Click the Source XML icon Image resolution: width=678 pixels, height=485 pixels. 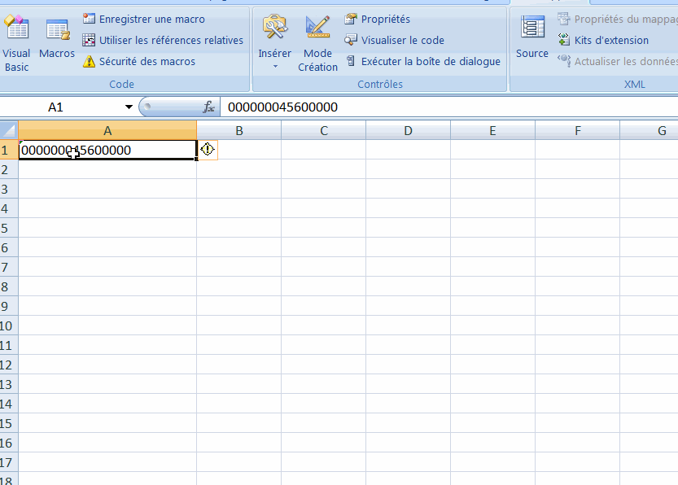click(532, 37)
